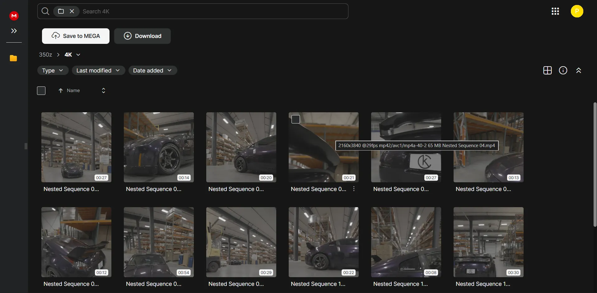Expand the sidebar with double-arrow icon

pyautogui.click(x=14, y=31)
